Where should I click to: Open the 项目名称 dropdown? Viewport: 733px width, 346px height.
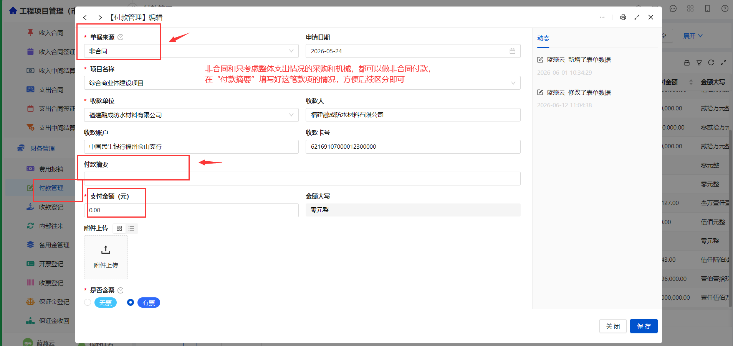302,83
